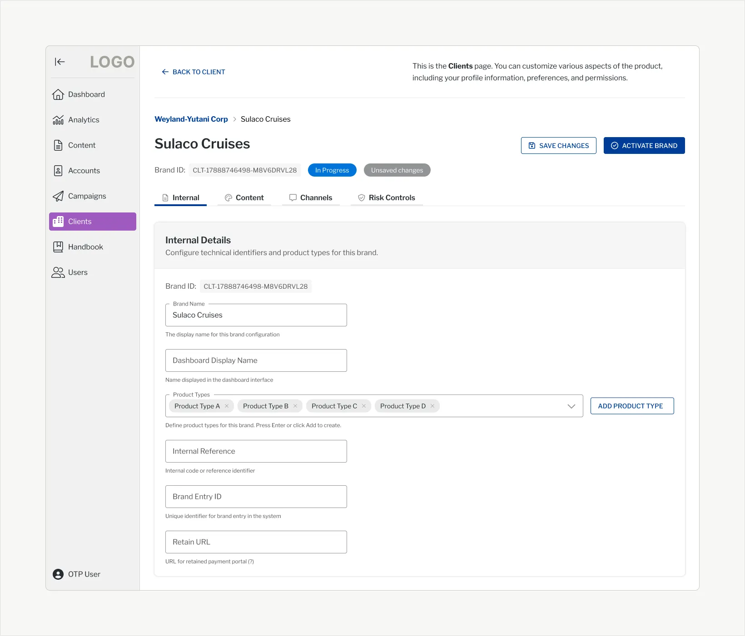
Task: Click the LOGO in the sidebar
Action: pyautogui.click(x=112, y=62)
